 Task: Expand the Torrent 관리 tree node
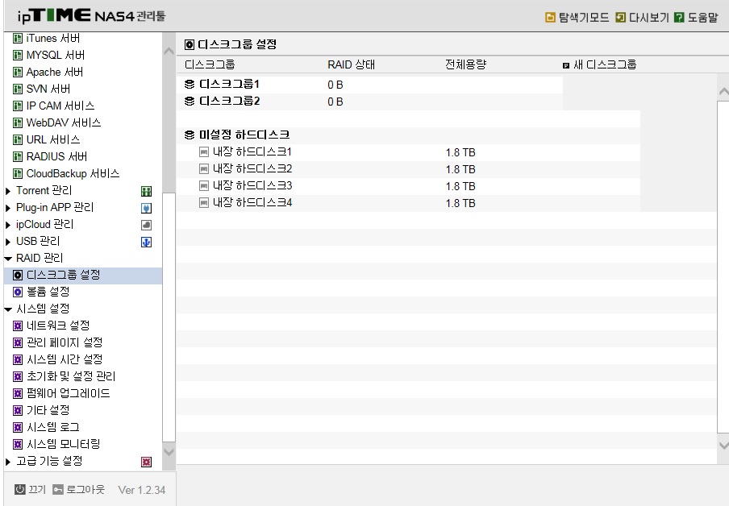[x=8, y=191]
